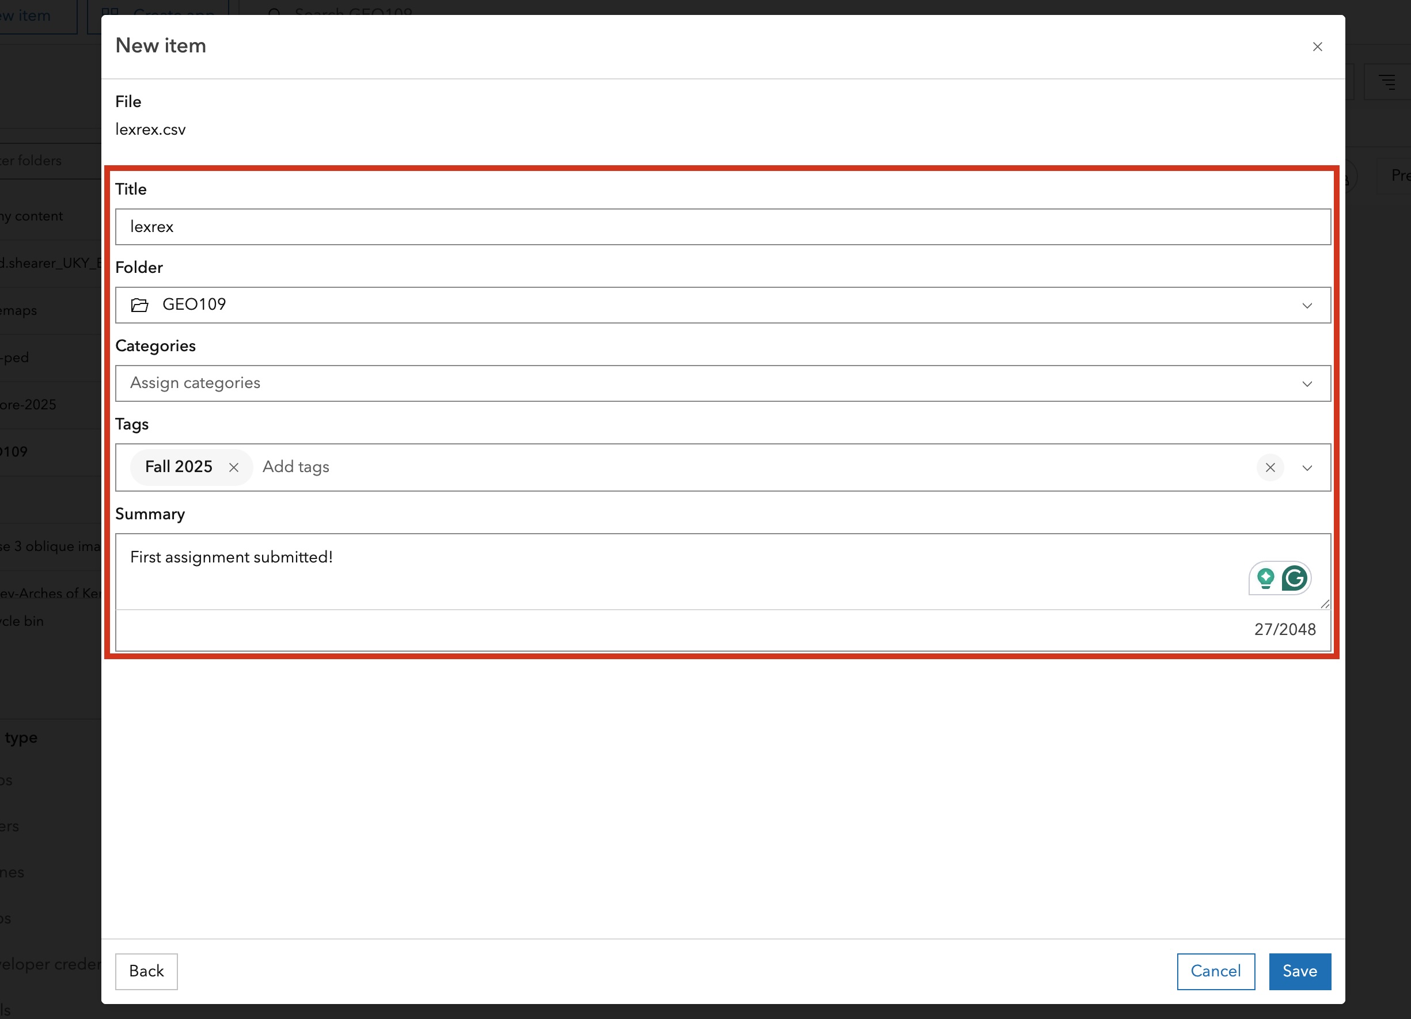
Task: Open the GEO109 folder dropdown
Action: click(x=723, y=305)
